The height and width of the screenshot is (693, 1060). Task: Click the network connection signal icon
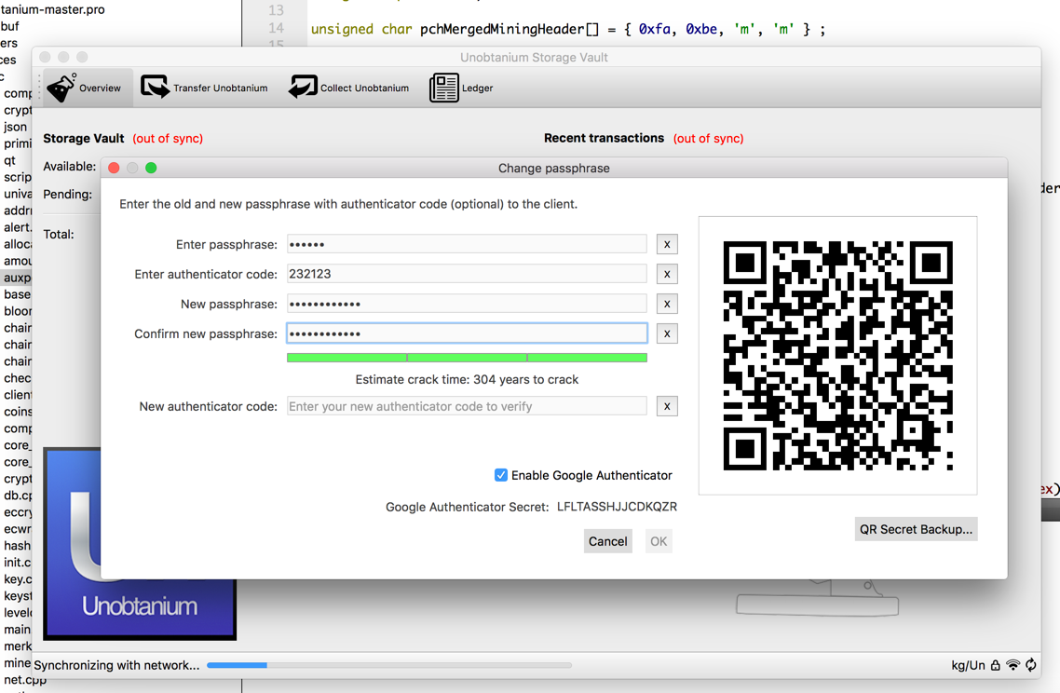click(x=1012, y=665)
